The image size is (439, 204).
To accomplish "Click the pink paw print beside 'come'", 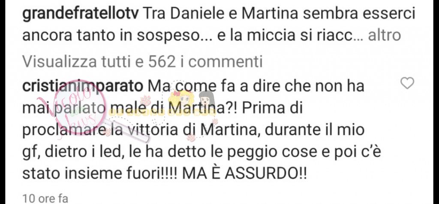I will tap(146, 100).
